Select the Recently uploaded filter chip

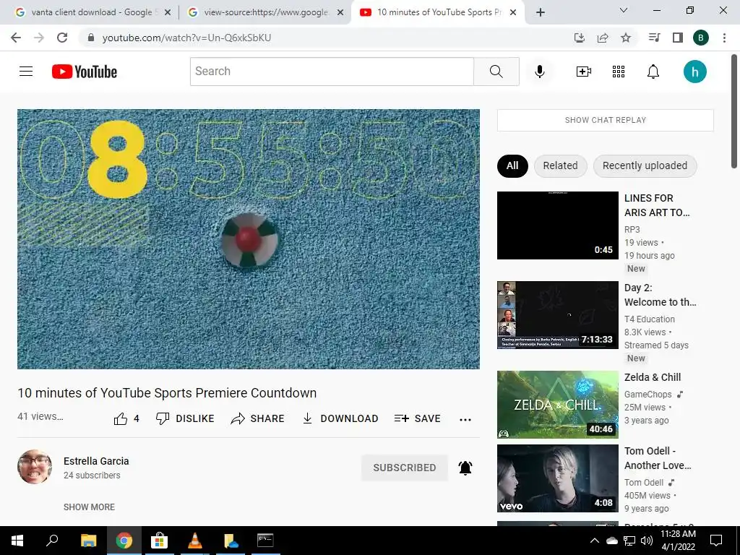pyautogui.click(x=645, y=166)
